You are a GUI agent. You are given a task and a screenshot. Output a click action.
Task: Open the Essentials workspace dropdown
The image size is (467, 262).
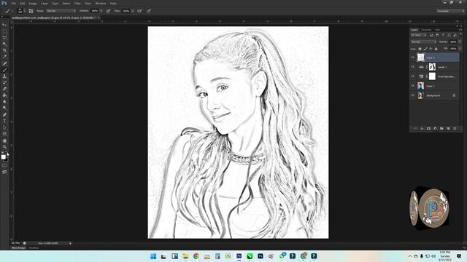pos(450,11)
